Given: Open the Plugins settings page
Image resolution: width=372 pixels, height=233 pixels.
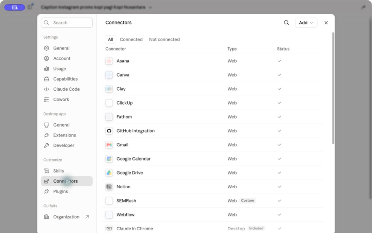Looking at the screenshot, I should point(67,191).
